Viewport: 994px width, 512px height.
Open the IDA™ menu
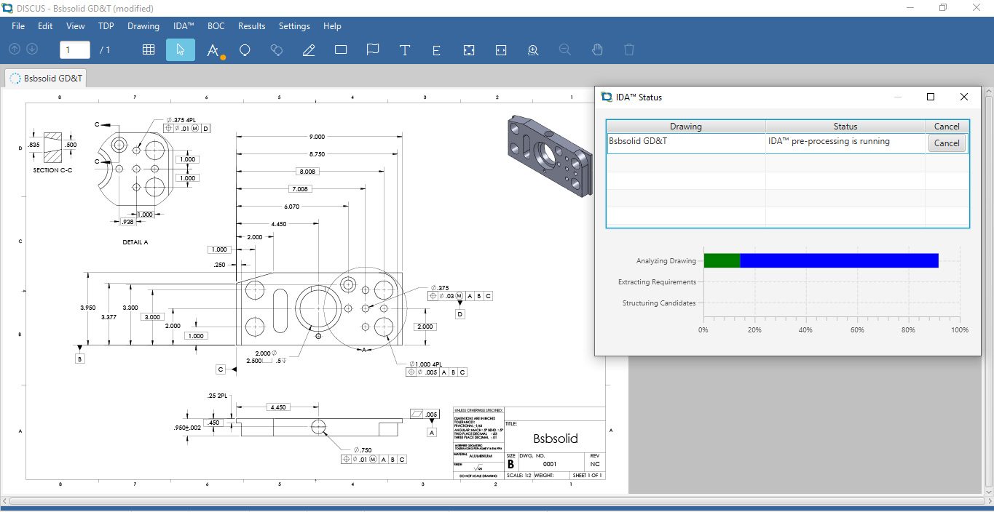pyautogui.click(x=183, y=26)
